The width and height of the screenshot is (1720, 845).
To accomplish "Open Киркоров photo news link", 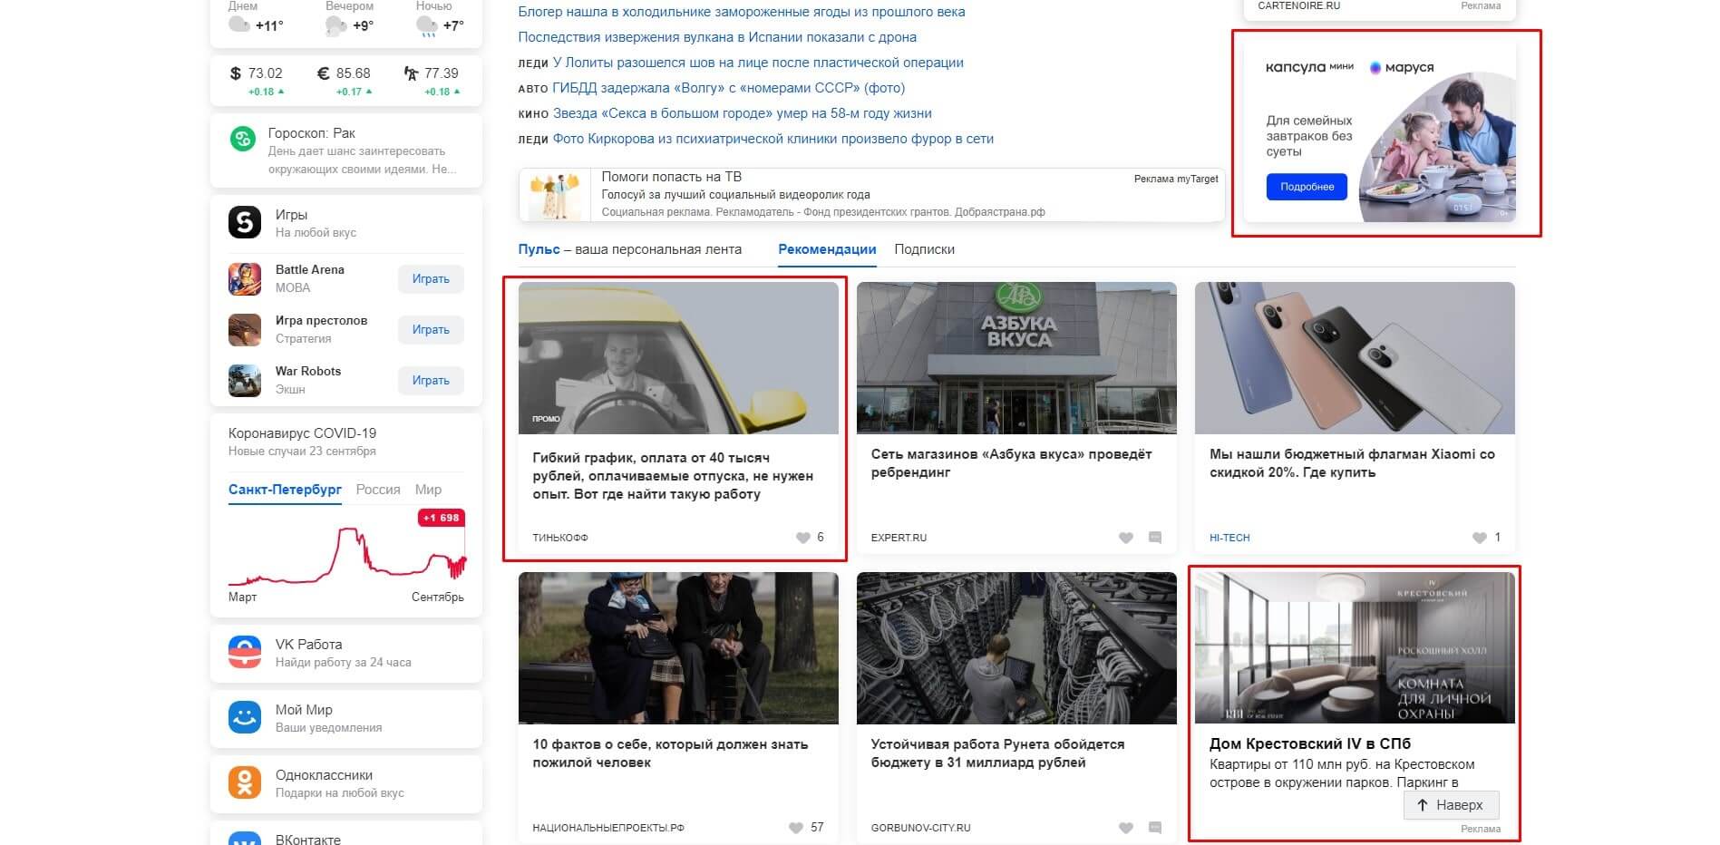I will (x=773, y=139).
